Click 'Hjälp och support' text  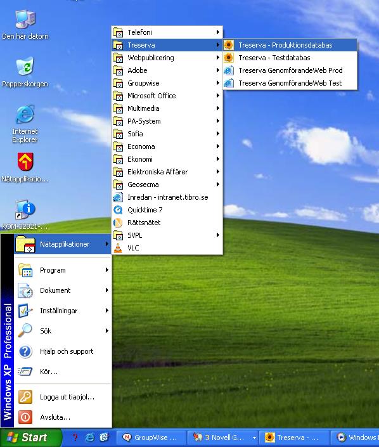point(67,351)
